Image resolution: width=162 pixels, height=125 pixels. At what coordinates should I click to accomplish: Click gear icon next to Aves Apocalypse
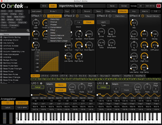click(x=1, y=54)
